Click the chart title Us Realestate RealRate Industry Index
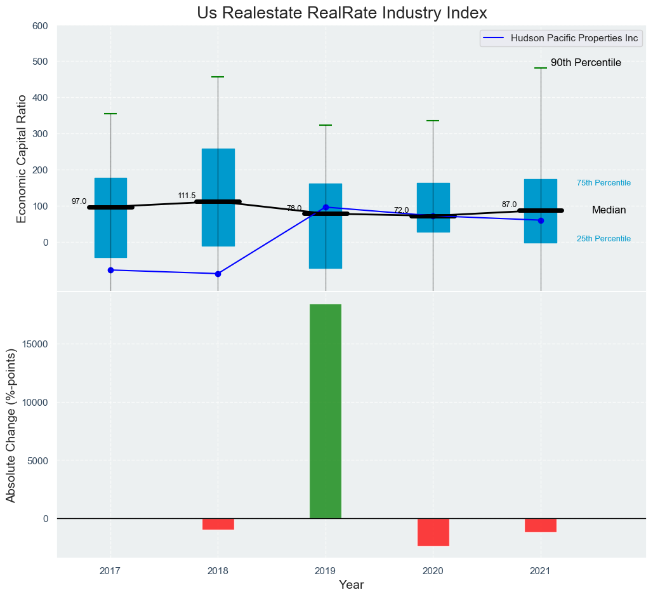This screenshot has width=653, height=597. point(342,13)
